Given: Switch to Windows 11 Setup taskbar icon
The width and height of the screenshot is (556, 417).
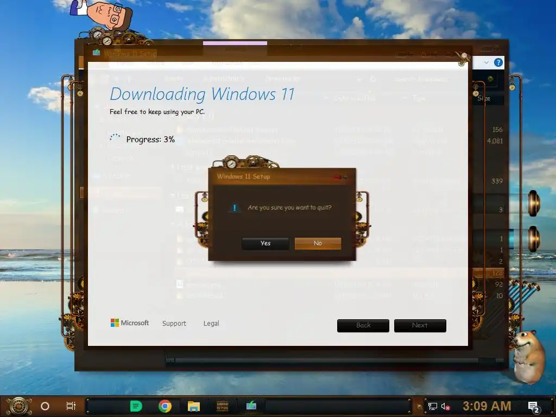Looking at the screenshot, I should 251,406.
